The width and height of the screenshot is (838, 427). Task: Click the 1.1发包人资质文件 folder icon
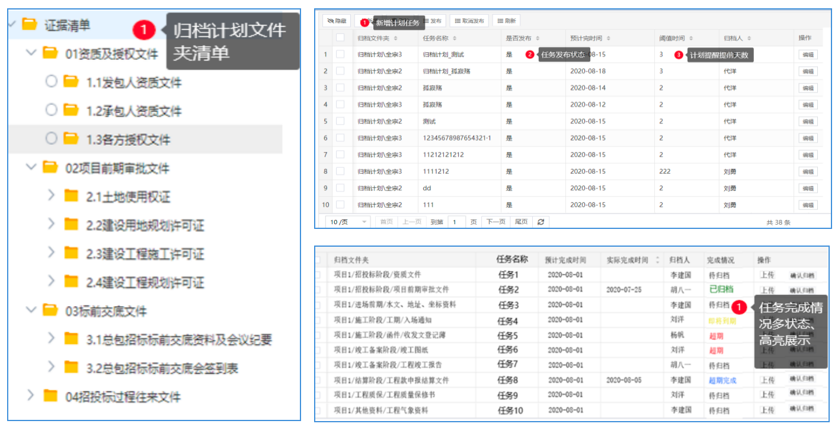(71, 82)
